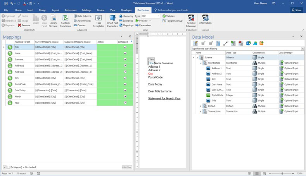Click the green X icon for Surname row
This screenshot has height=176, width=306.
(10, 60)
